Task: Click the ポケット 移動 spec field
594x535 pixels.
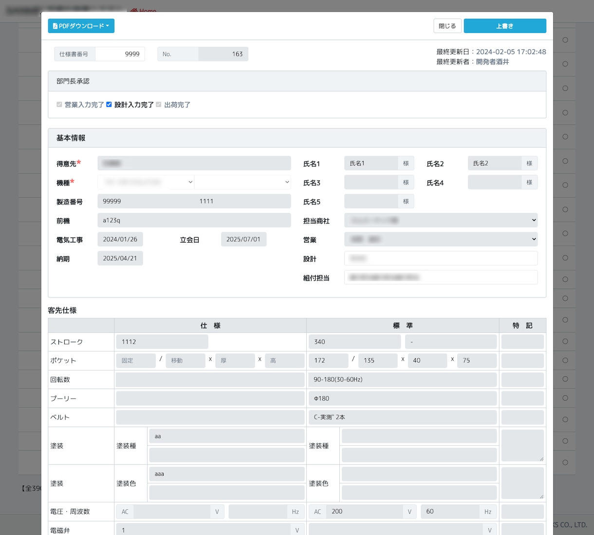Action: click(186, 361)
